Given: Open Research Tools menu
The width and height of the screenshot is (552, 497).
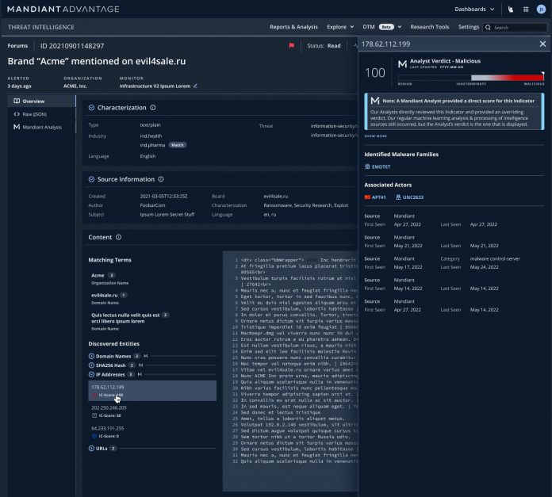Looking at the screenshot, I should (x=430, y=27).
